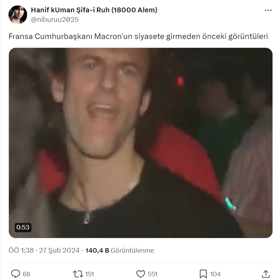279x279 pixels.
Task: Click the 0:53 video duration badge
Action: point(23,227)
